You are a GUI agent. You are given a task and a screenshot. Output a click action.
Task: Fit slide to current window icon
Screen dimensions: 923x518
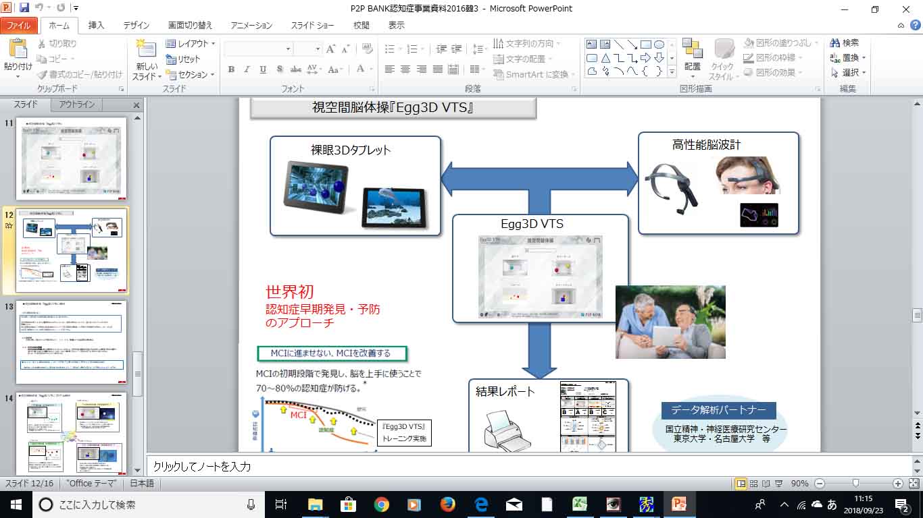point(913,484)
